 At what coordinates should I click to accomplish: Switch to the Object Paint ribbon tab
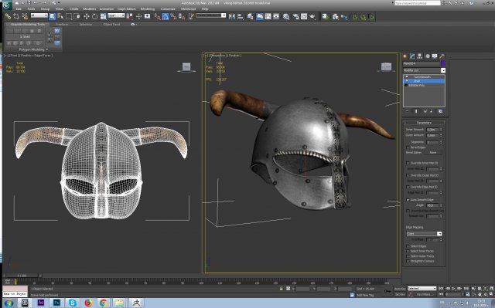[111, 24]
